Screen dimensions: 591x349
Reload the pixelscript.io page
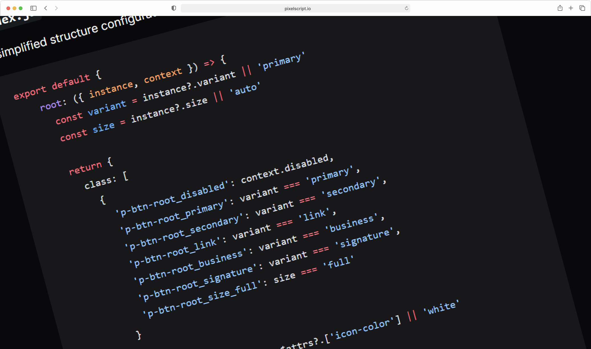pos(406,8)
